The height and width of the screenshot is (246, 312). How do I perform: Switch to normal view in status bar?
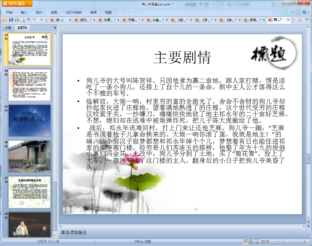click(245, 241)
